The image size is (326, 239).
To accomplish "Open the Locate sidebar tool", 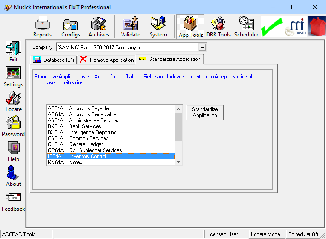I will click(x=13, y=101).
